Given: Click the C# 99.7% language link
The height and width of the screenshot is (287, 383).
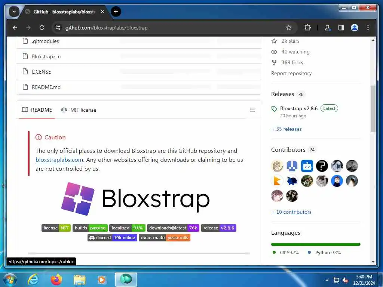Looking at the screenshot, I should click(x=286, y=253).
